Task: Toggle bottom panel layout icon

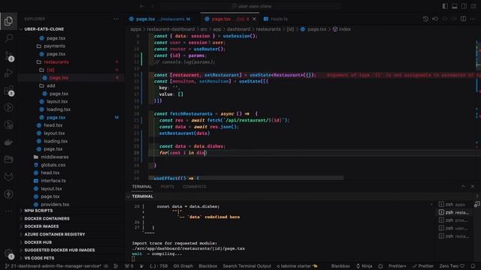Action: click(x=454, y=6)
